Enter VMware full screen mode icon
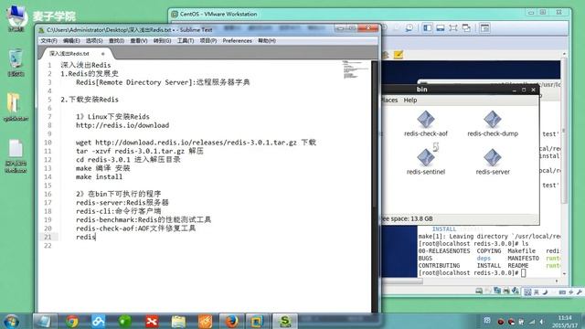The width and height of the screenshot is (585, 329). pyautogui.click(x=453, y=28)
